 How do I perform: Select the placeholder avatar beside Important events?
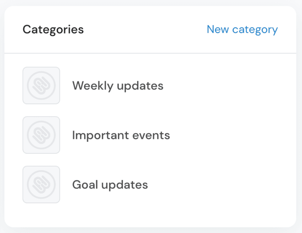(x=41, y=135)
